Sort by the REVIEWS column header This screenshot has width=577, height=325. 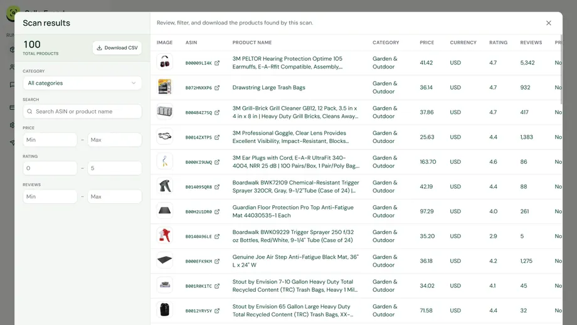pyautogui.click(x=531, y=43)
